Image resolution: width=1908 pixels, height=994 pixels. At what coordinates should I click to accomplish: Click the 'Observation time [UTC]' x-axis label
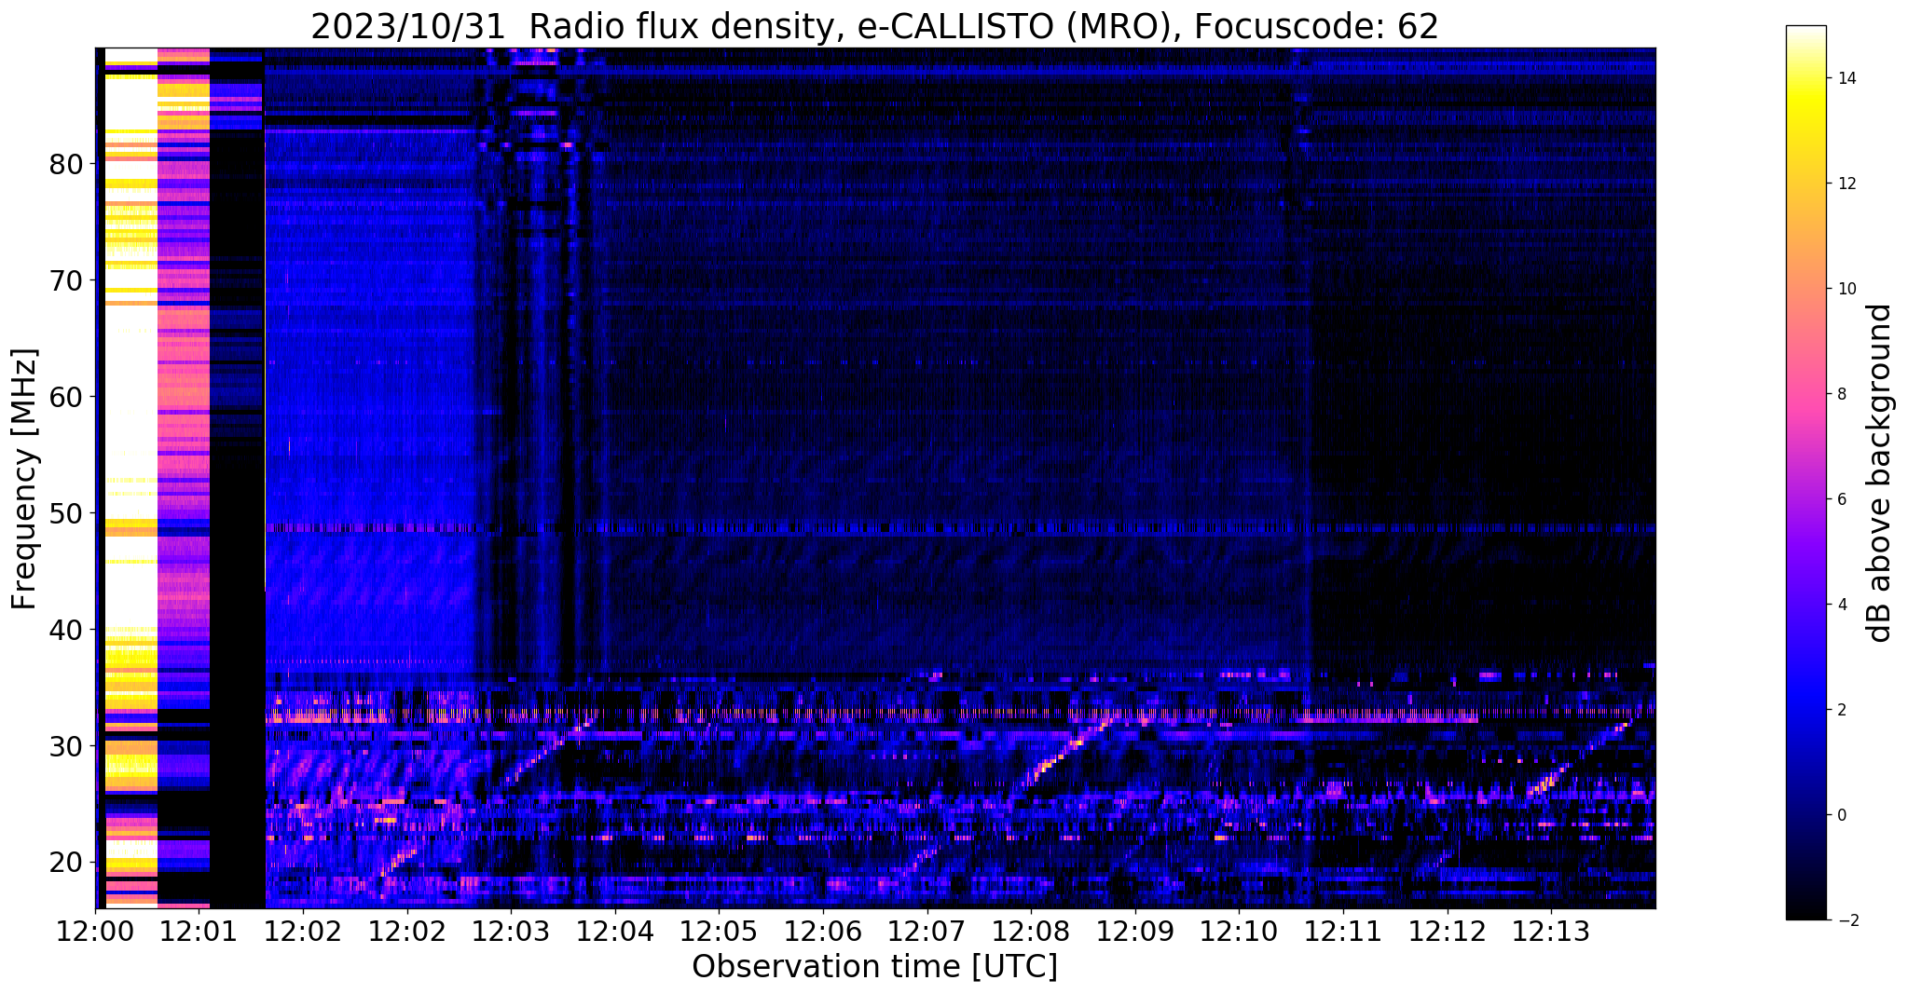pos(874,967)
